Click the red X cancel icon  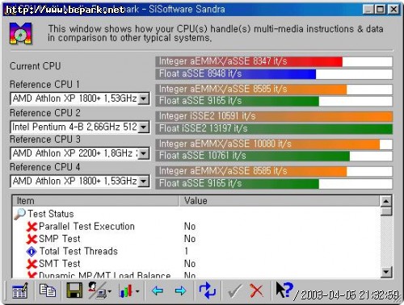click(256, 290)
